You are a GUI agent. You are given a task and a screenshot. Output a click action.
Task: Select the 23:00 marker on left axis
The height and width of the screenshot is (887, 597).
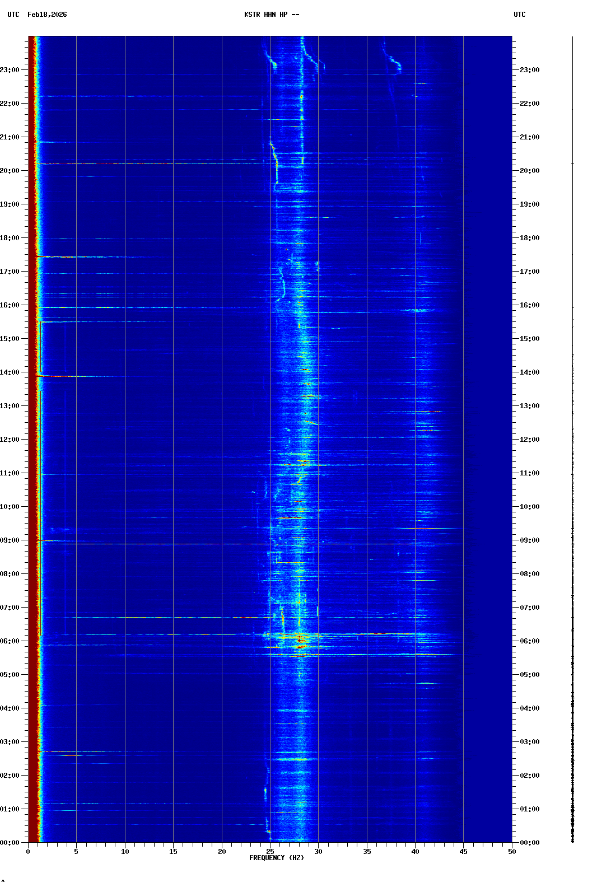(x=10, y=70)
